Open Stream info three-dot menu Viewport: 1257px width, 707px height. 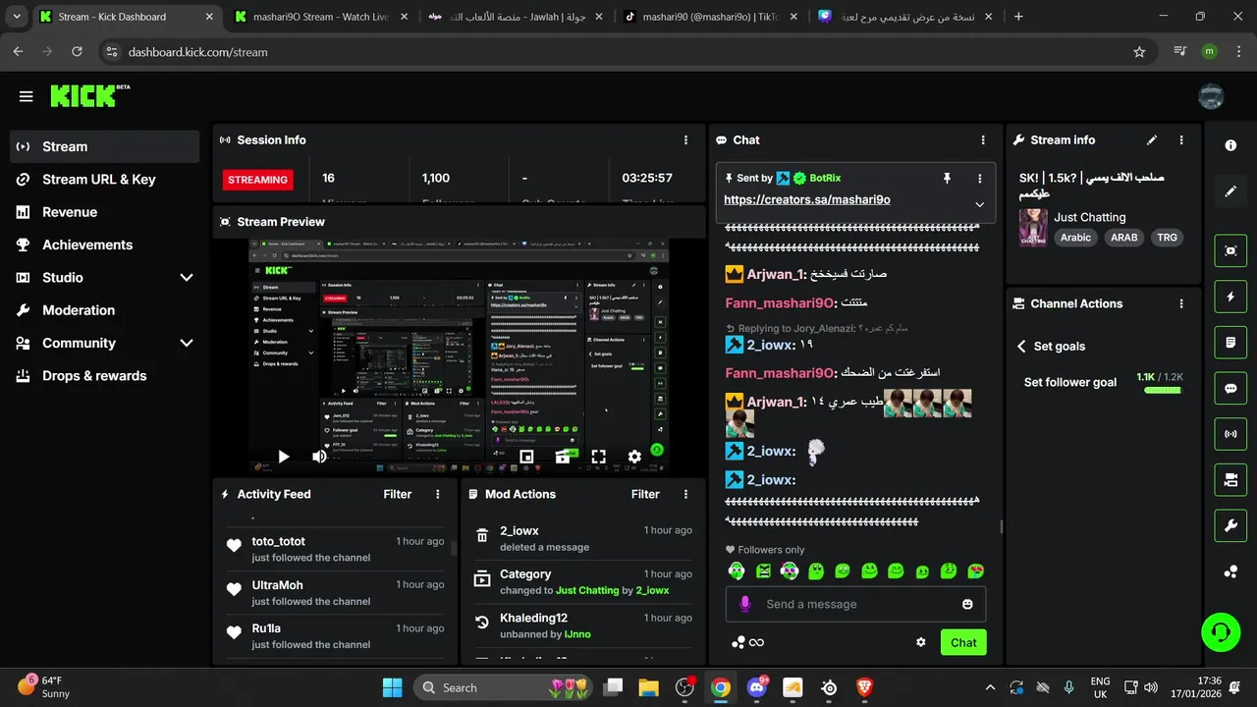pos(1181,140)
